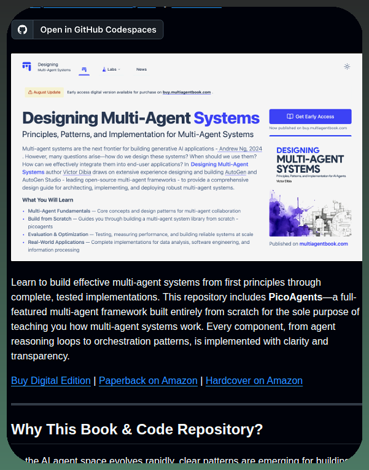Click the Designing Multi-Agent Systems inline link
Screen dimensions: 369x470
219,165
